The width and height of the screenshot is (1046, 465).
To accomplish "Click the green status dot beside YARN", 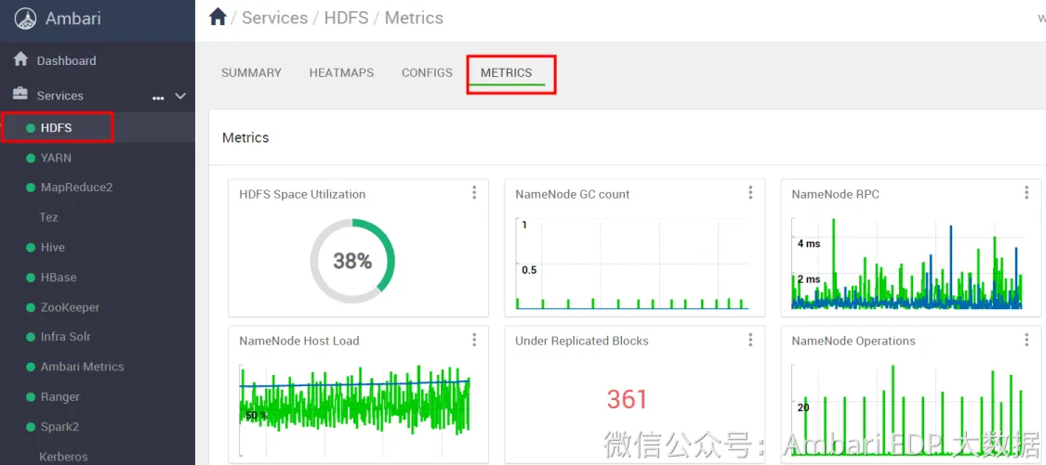I will (x=30, y=158).
